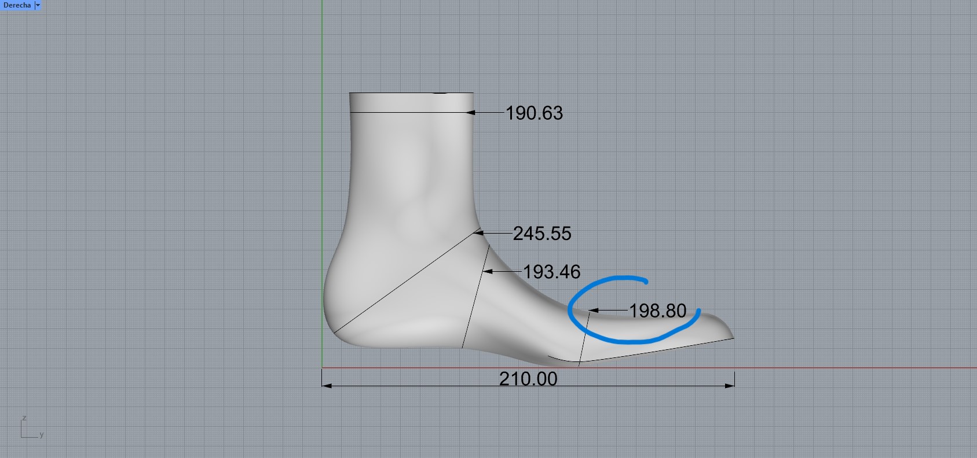The image size is (977, 458).
Task: Expand the viewport dropdown arrow beside Derecha
Action: 38,5
